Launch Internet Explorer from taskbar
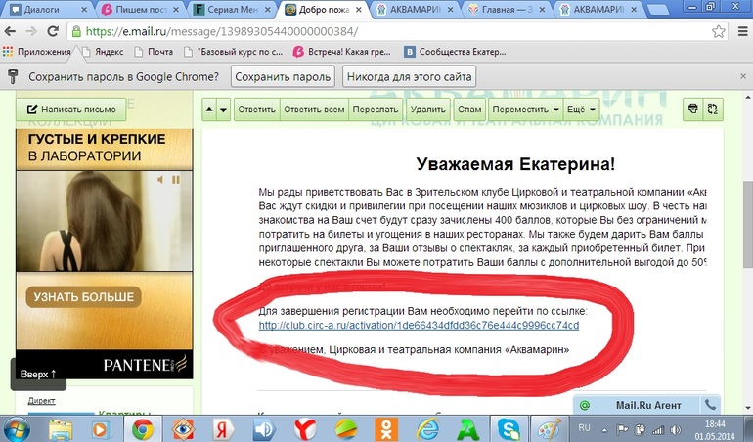Viewport: 753px width, 442px height. (428, 429)
